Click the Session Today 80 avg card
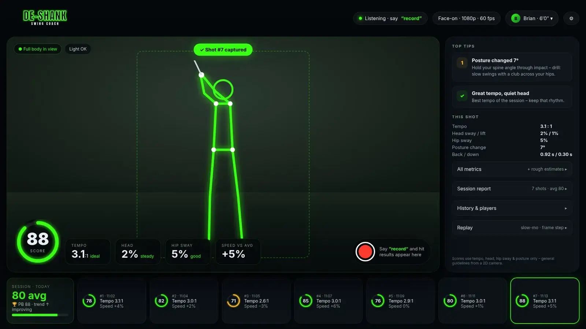Screen dimensions: 586x329 [40, 301]
